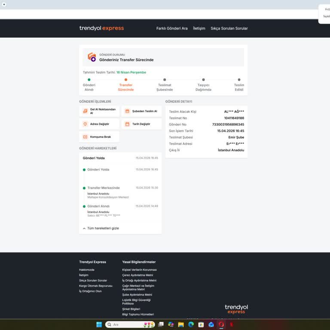Open İş Ortağı Aydınlatma Metni link

click(139, 280)
